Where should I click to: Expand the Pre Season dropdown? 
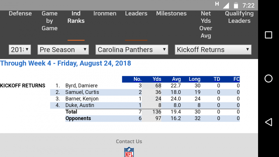[x=63, y=50]
